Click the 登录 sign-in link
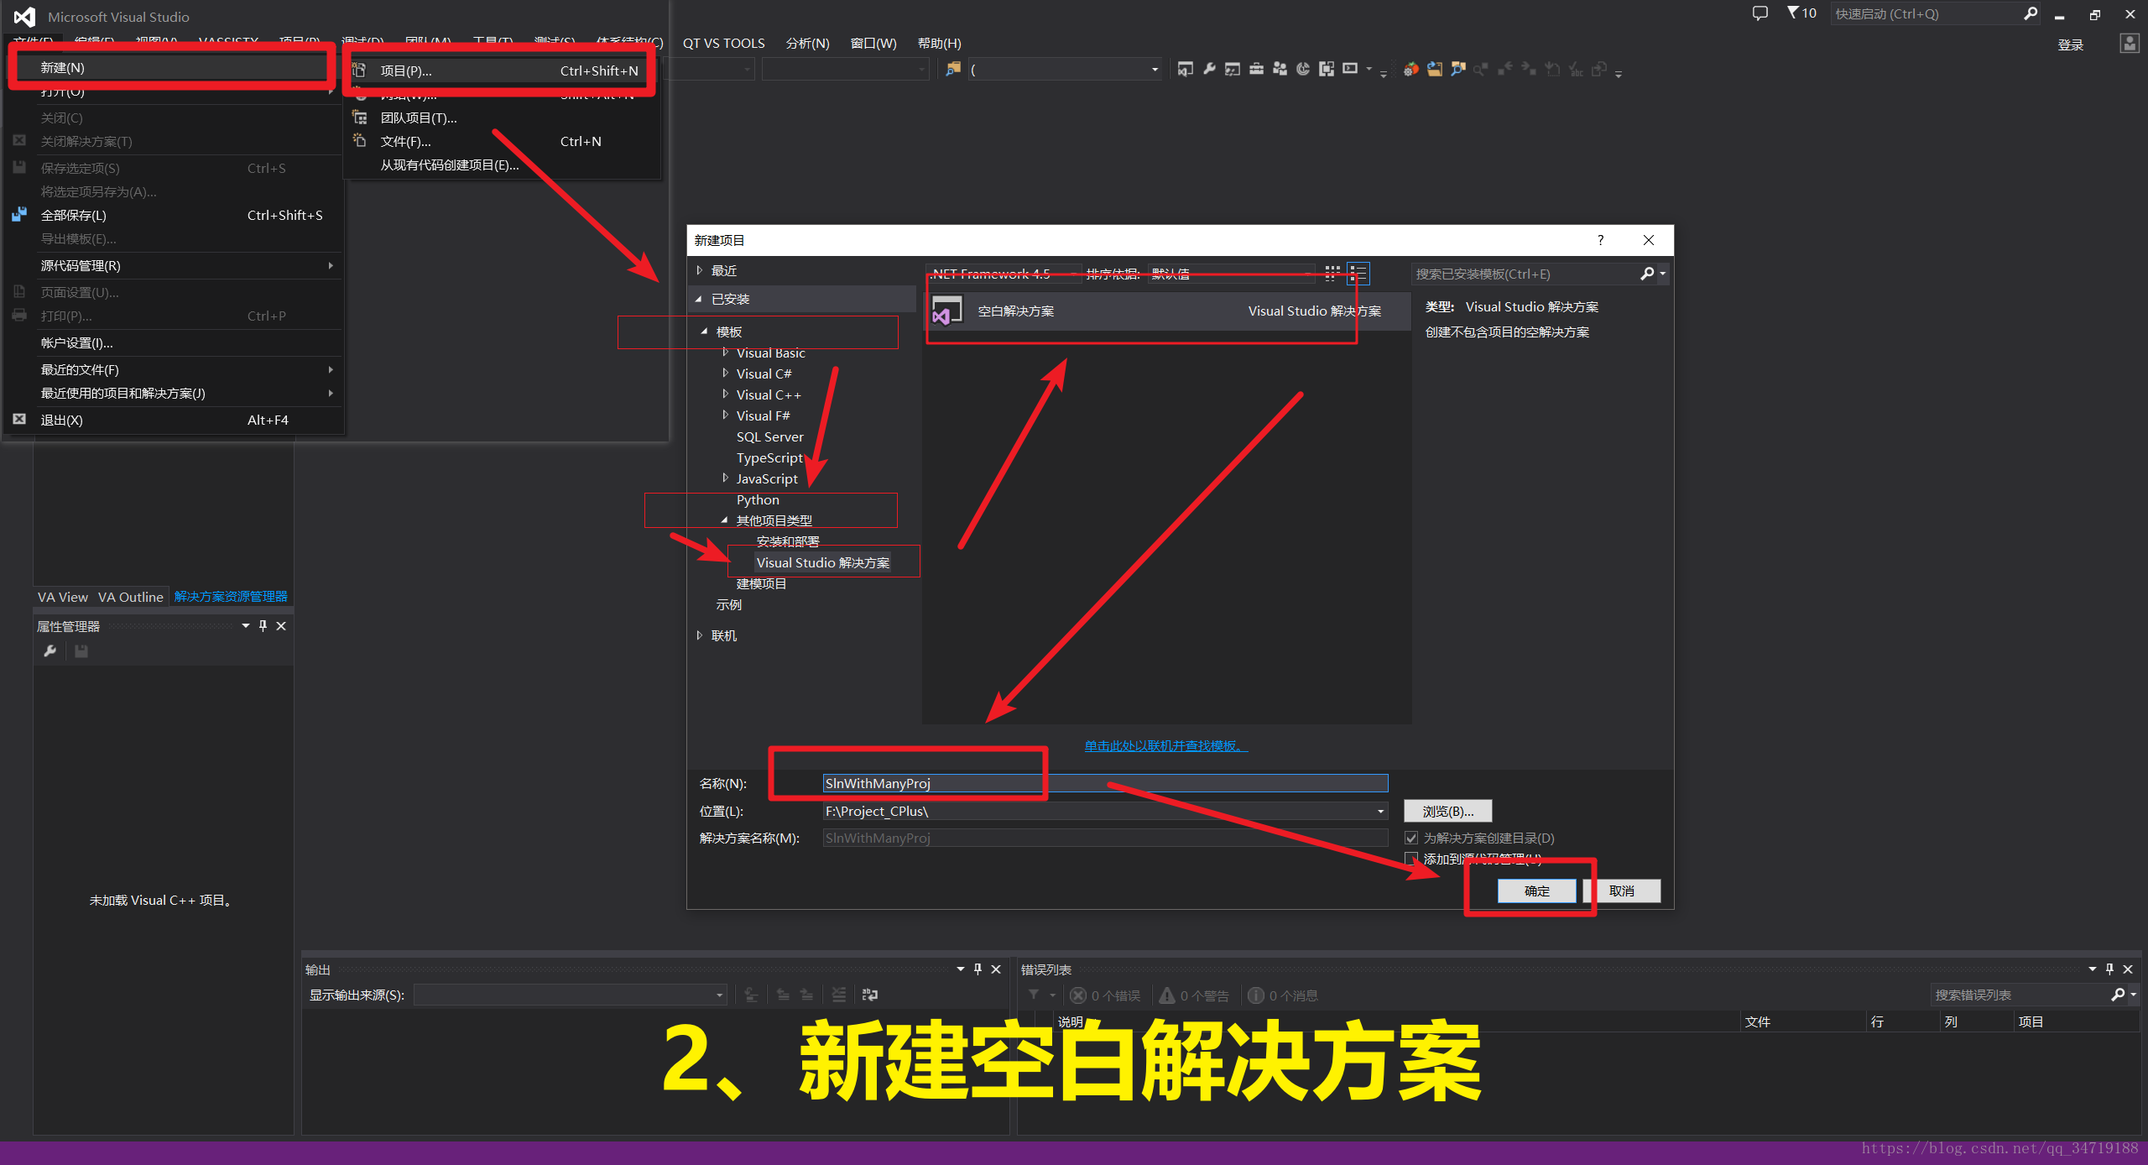The image size is (2148, 1165). click(x=2070, y=44)
